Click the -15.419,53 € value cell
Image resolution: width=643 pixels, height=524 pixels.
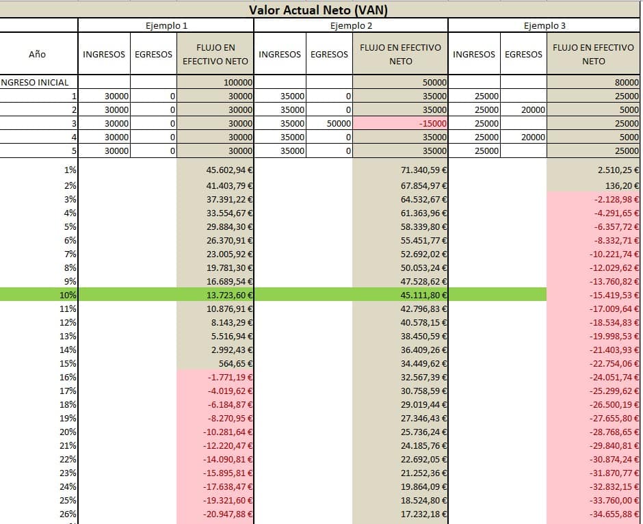(593, 295)
